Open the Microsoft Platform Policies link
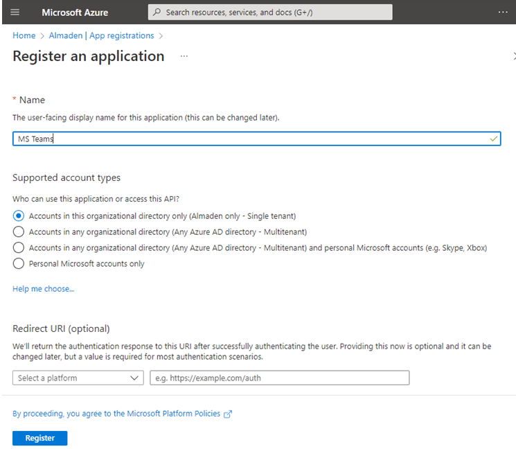 click(116, 414)
